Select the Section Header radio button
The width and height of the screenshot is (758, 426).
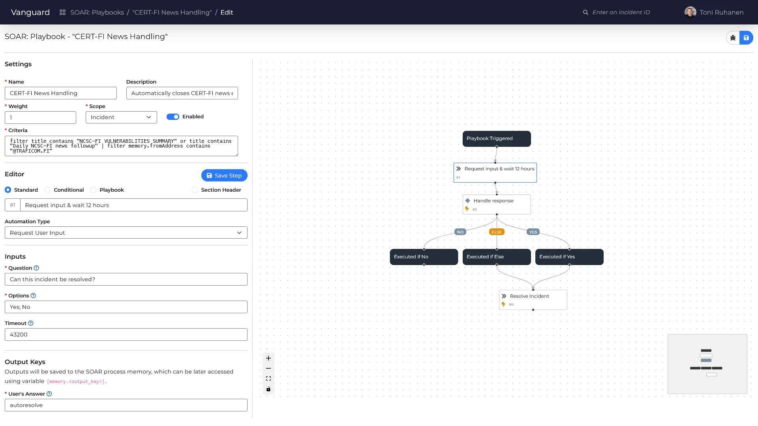click(x=195, y=190)
